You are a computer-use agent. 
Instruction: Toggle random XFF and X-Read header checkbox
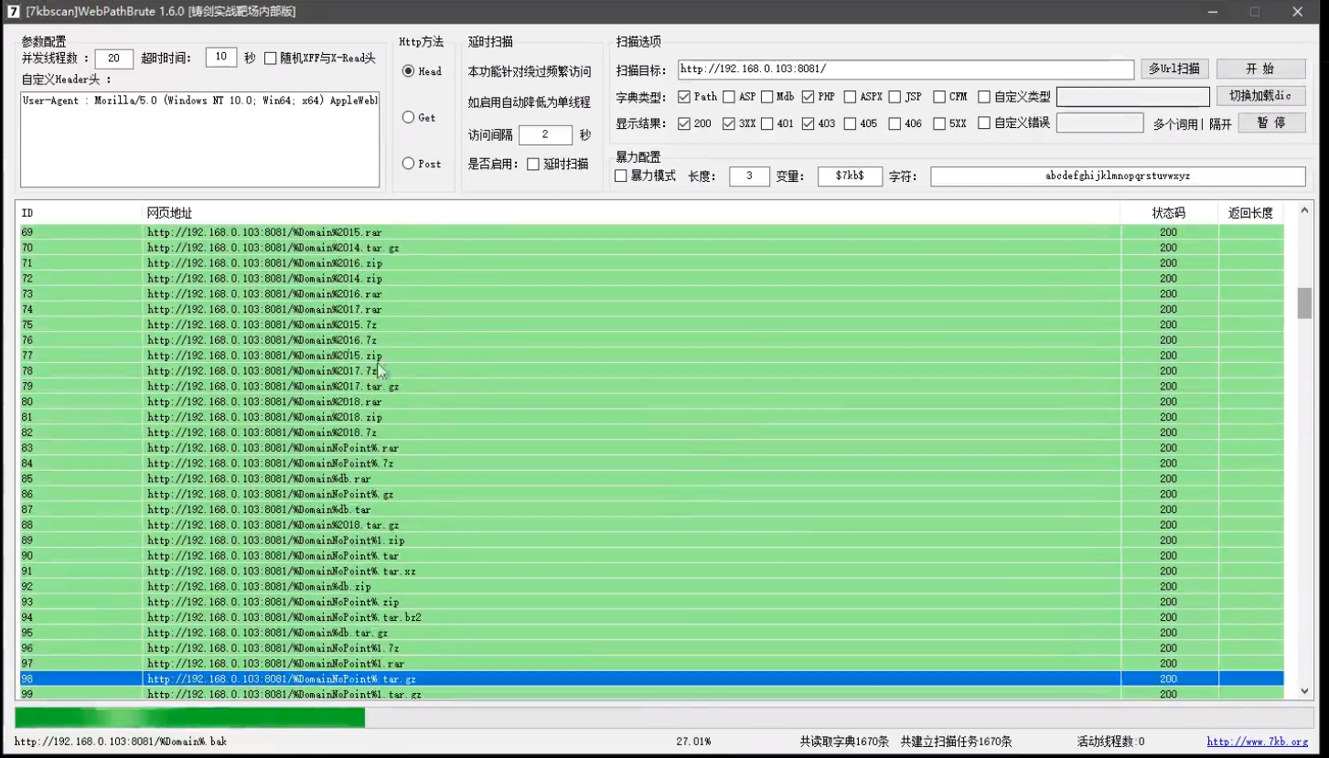(270, 59)
